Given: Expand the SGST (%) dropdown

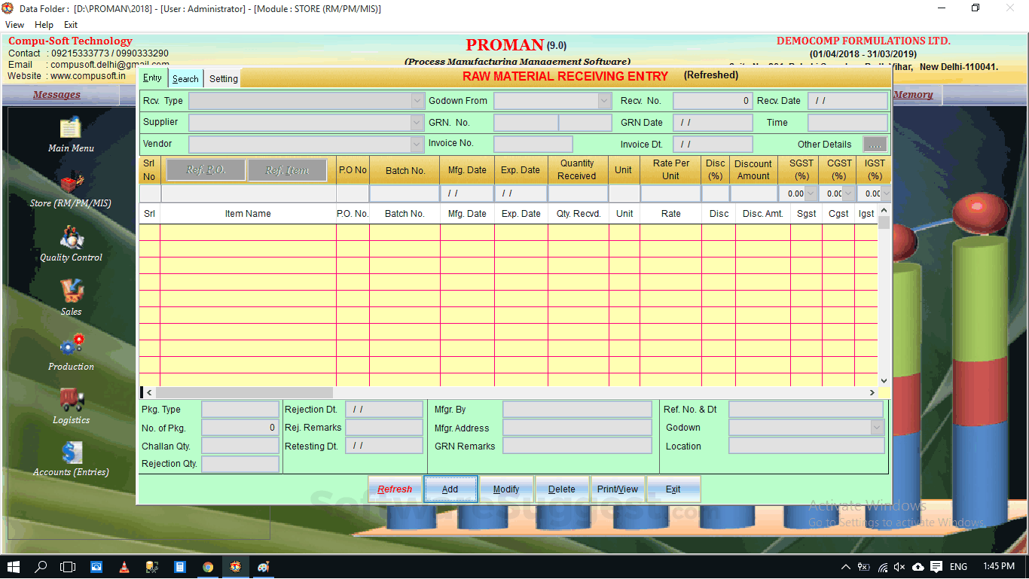Looking at the screenshot, I should (811, 193).
